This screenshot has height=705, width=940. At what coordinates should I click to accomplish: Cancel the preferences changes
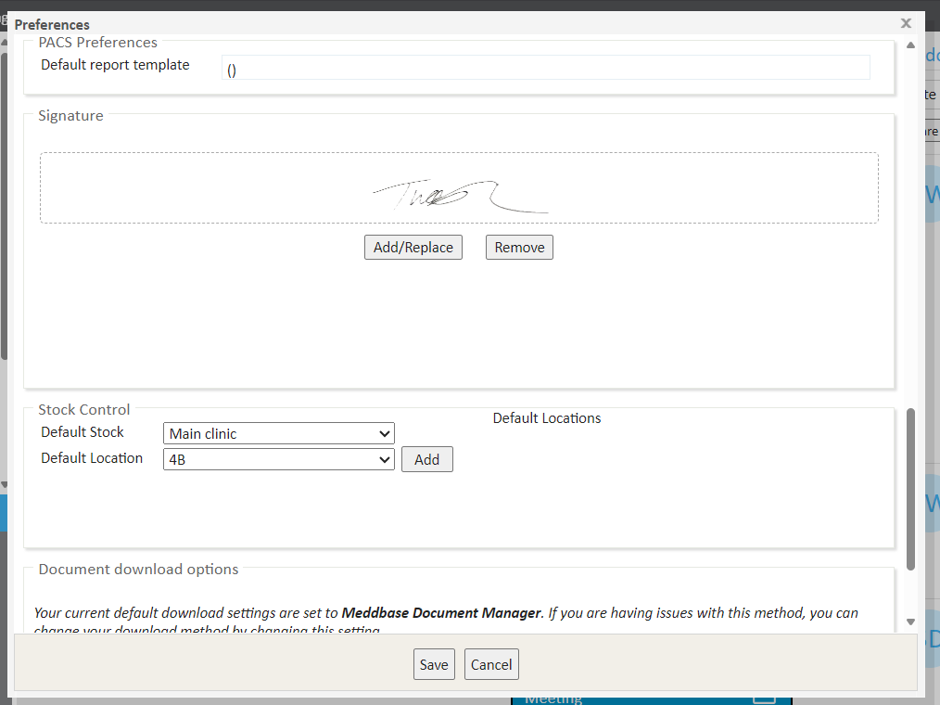tap(490, 664)
